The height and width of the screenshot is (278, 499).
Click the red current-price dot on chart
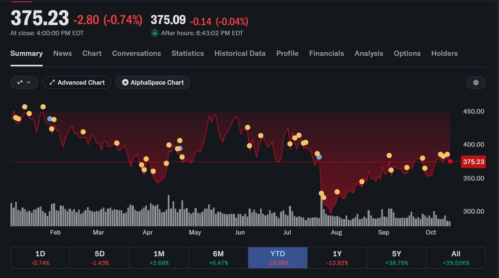[x=450, y=161]
